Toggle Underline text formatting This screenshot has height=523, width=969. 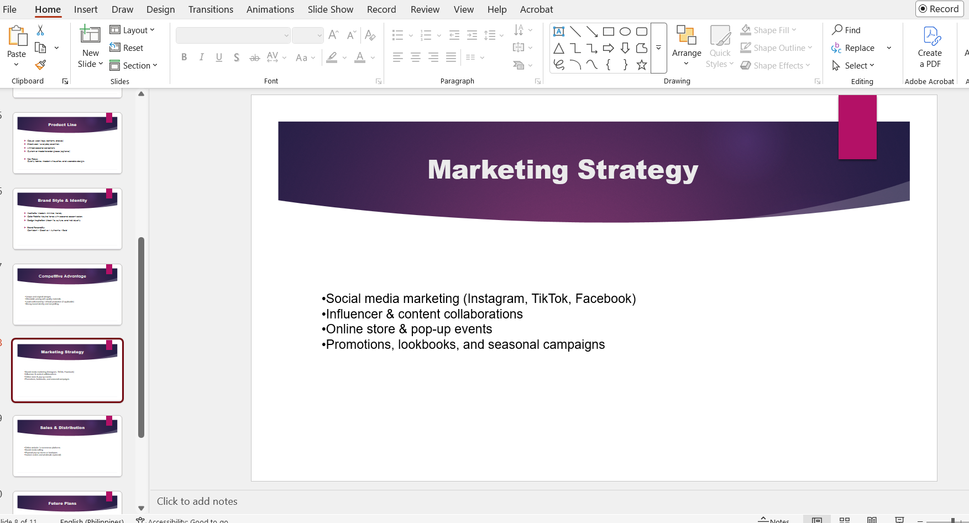point(219,57)
